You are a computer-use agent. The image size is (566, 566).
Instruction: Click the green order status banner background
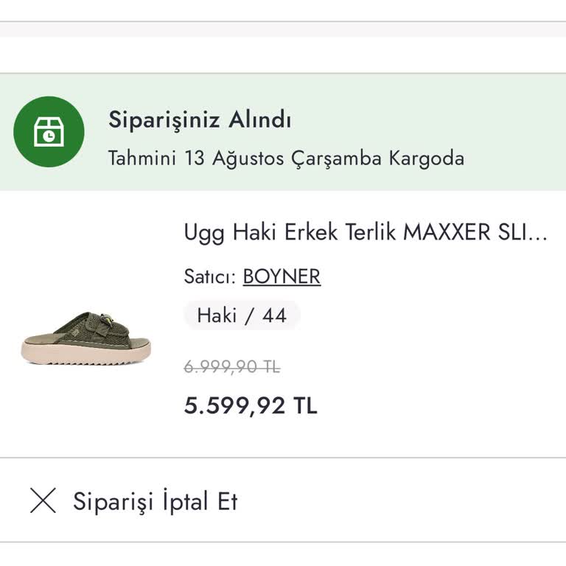(x=516, y=133)
